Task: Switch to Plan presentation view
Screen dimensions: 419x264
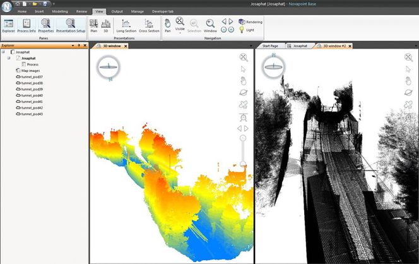Action: click(93, 25)
